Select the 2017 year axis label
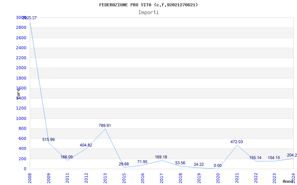297x185 pixels. tap(161, 178)
